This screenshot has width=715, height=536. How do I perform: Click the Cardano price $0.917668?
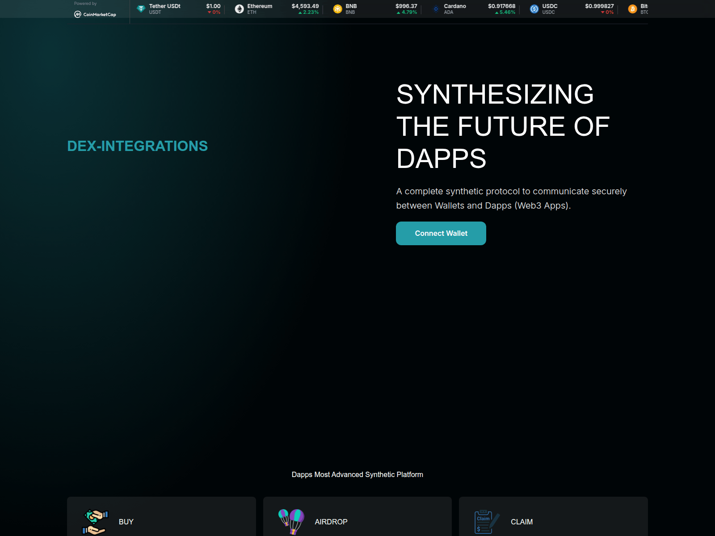click(x=501, y=6)
